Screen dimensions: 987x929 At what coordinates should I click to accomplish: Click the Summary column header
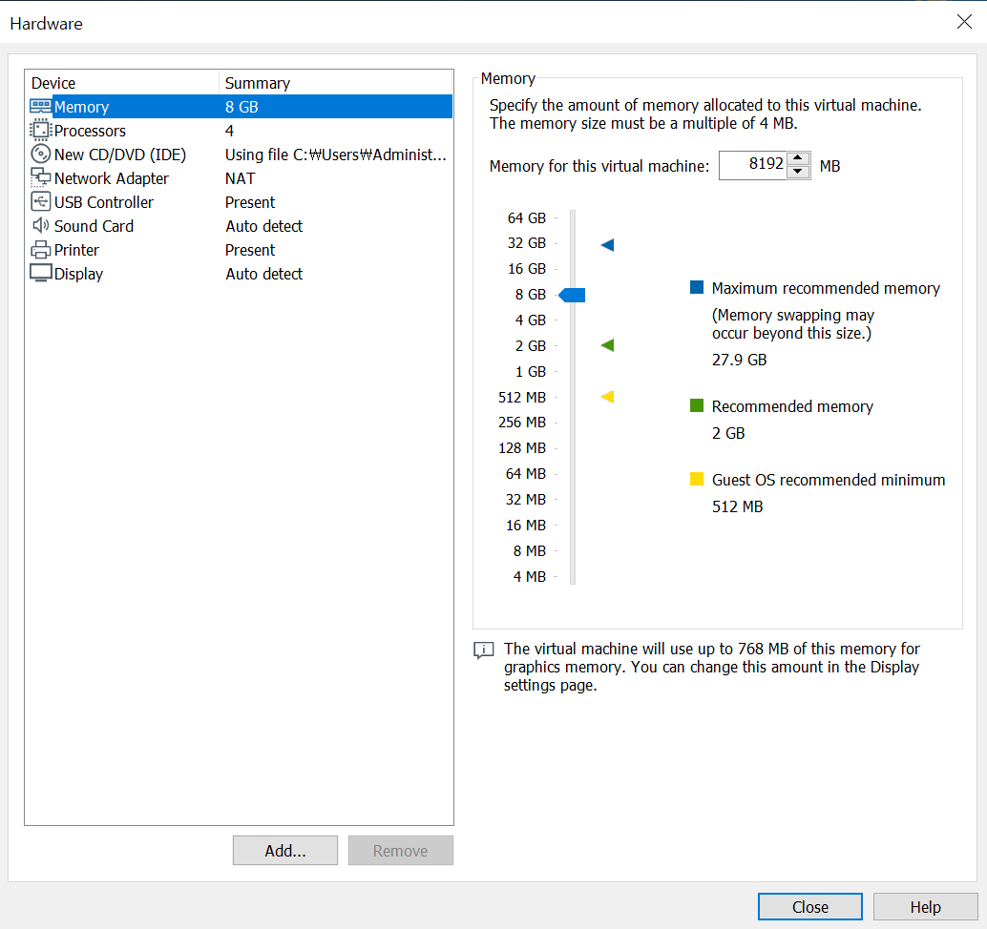[x=258, y=83]
